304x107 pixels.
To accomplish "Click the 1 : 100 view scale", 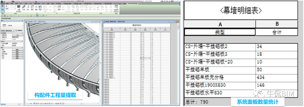I will tap(30, 104).
